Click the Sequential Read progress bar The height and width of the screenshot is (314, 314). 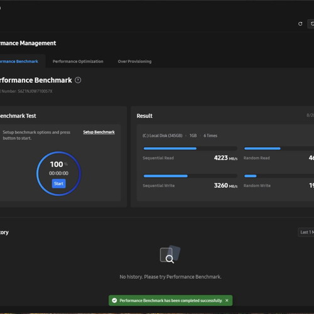click(190, 148)
